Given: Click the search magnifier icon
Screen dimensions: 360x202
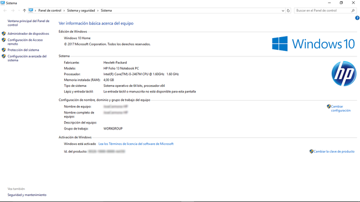Looking at the screenshot, I should pyautogui.click(x=353, y=11).
